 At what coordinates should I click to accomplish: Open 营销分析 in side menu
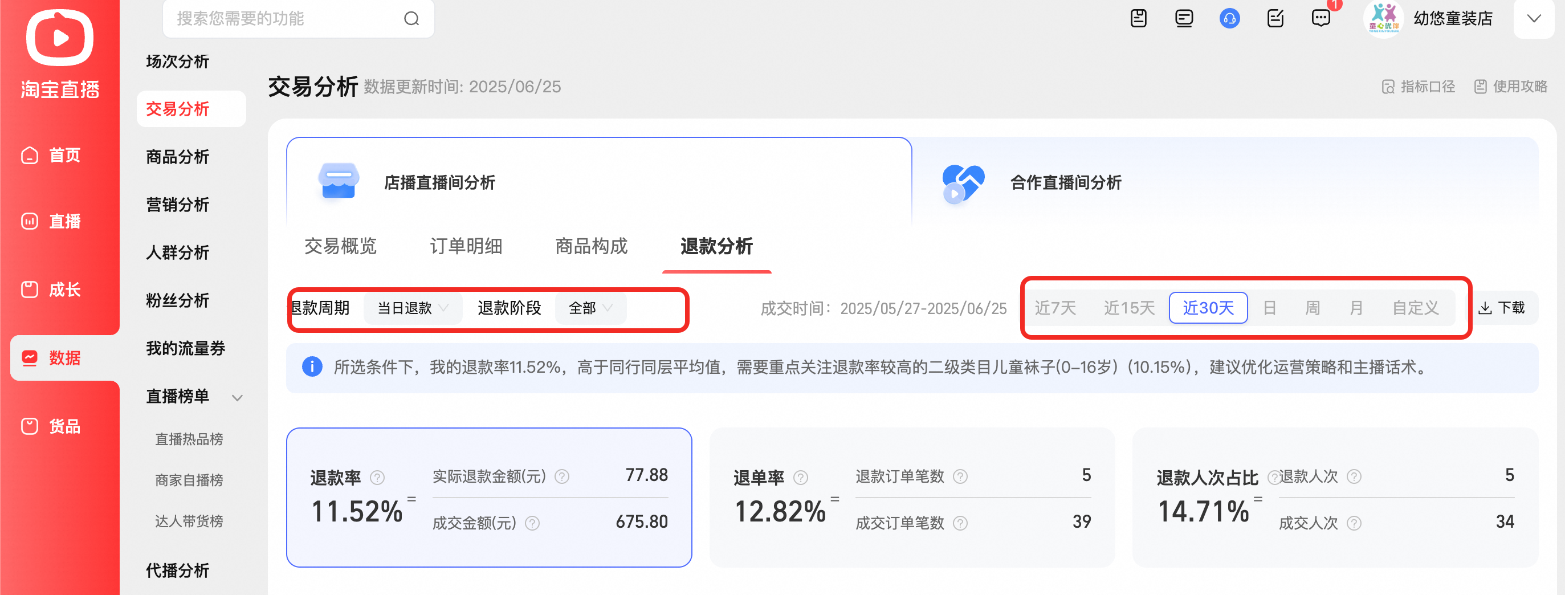(177, 205)
